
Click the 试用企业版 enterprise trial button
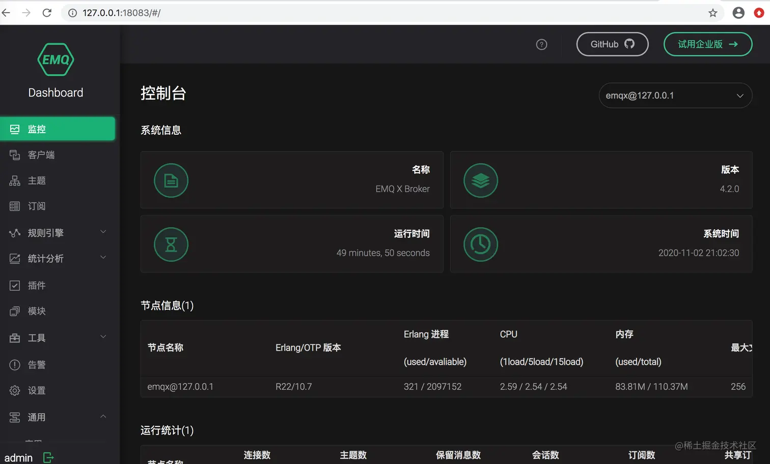(708, 44)
